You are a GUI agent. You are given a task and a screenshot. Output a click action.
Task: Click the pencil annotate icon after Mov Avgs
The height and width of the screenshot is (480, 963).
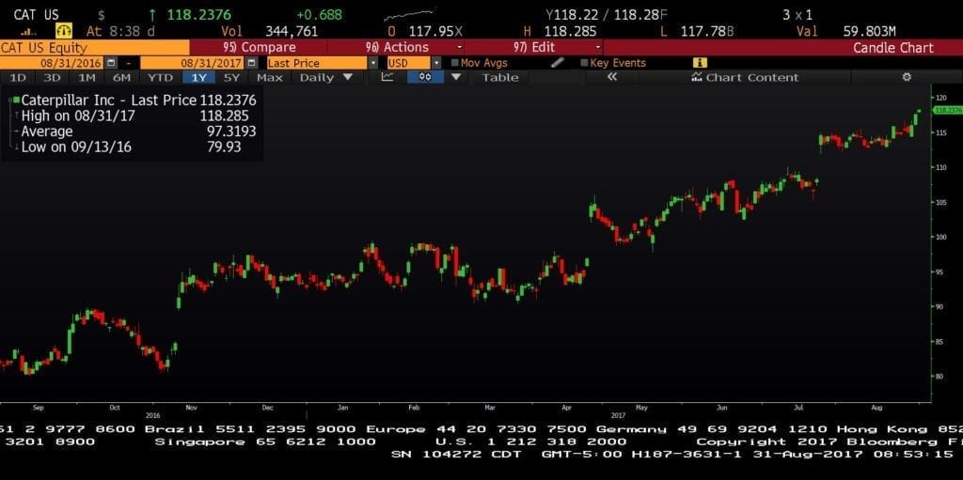558,63
